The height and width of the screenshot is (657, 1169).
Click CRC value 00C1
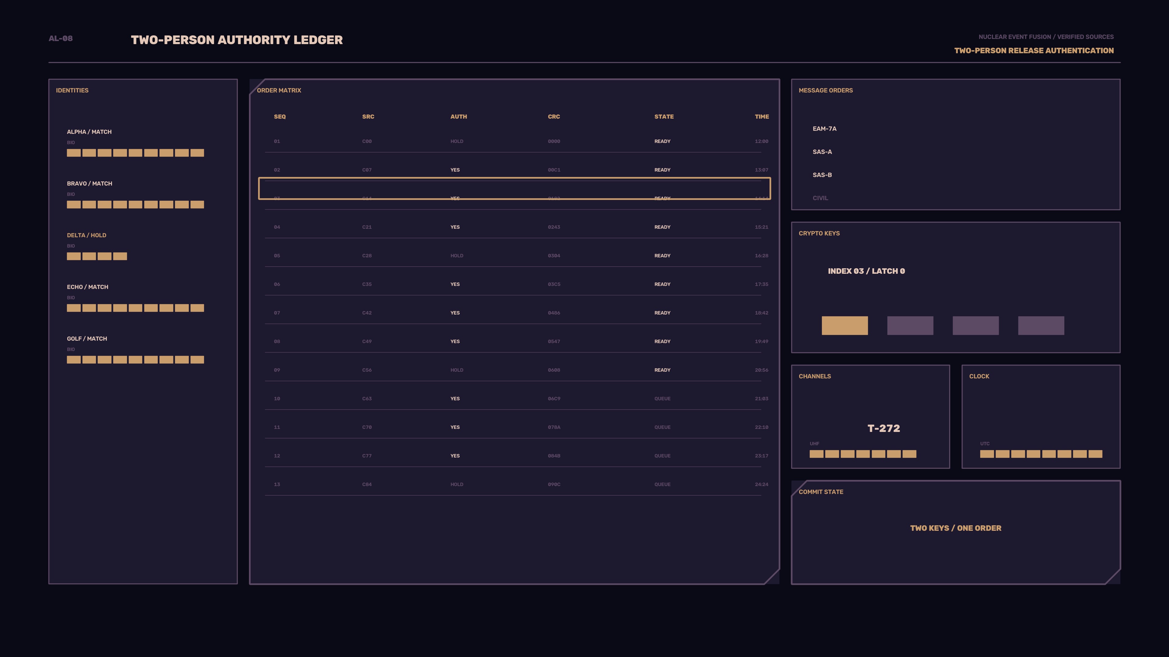click(x=554, y=170)
